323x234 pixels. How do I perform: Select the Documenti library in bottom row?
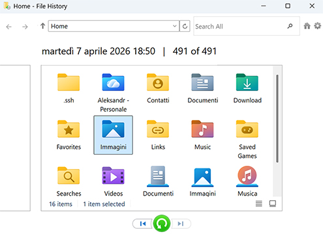point(158,181)
